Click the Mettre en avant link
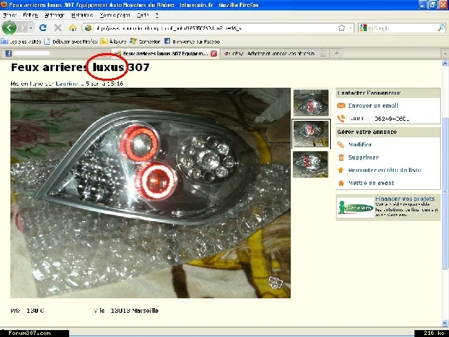The height and width of the screenshot is (337, 449). (371, 183)
